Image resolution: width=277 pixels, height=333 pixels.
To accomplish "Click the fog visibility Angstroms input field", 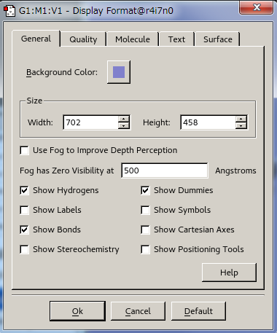I will 165,171.
